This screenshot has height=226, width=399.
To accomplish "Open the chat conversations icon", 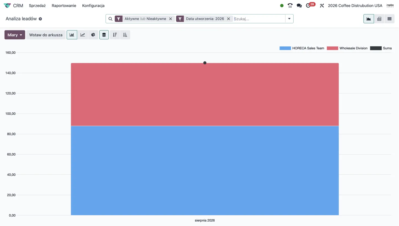I will click(x=299, y=6).
